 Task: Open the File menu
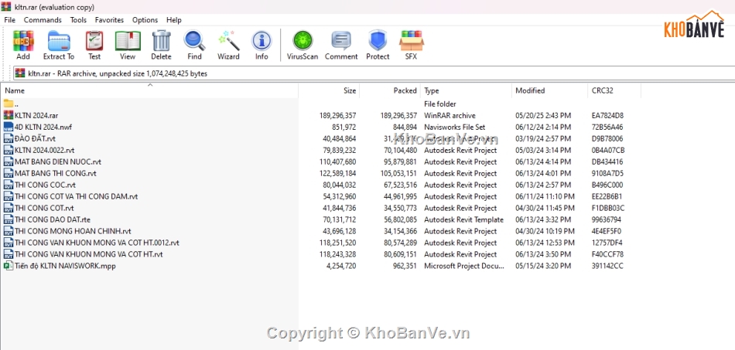[10, 19]
